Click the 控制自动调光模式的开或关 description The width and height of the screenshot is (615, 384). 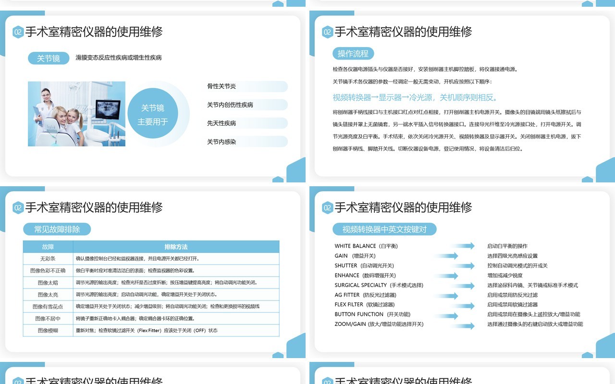click(x=517, y=265)
